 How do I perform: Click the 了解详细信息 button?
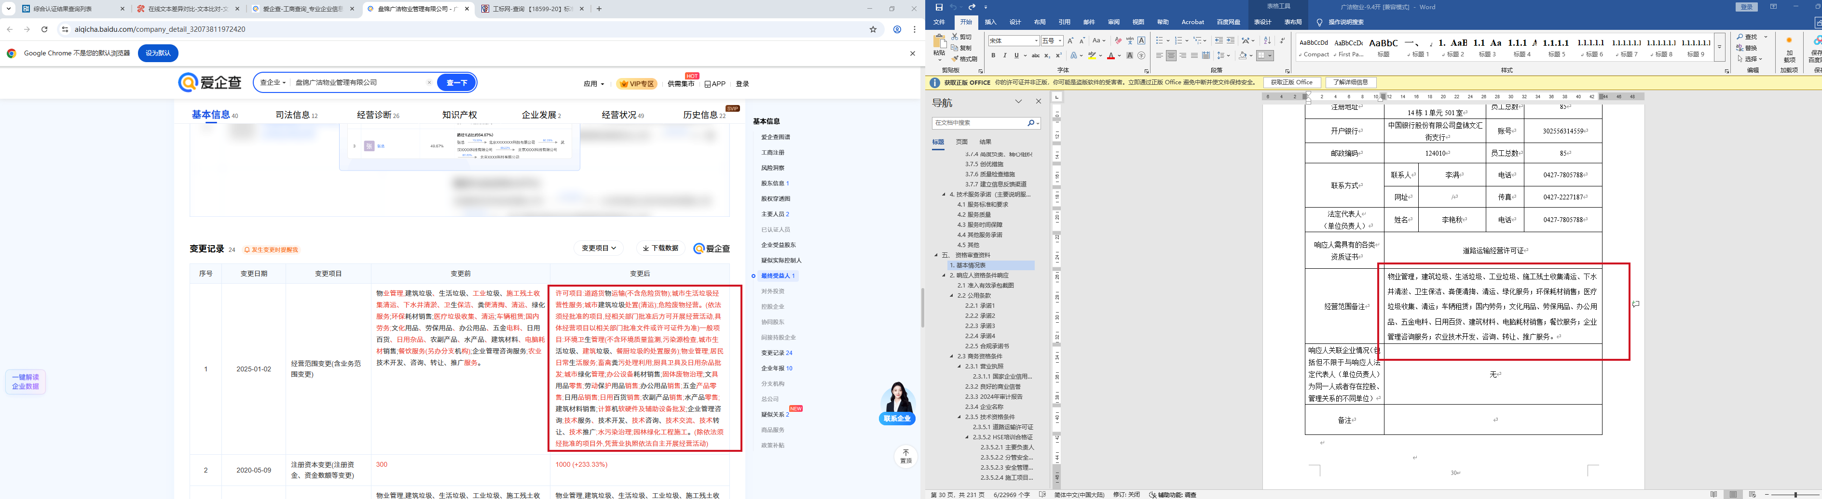pos(1351,82)
